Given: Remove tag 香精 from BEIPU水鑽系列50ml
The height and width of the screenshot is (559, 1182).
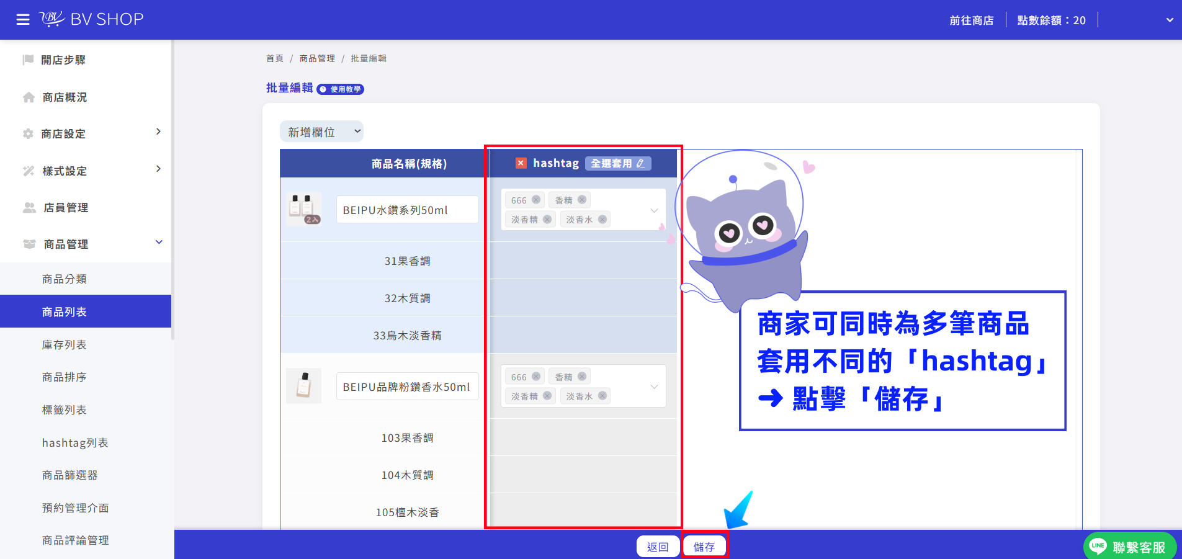Looking at the screenshot, I should tap(582, 200).
